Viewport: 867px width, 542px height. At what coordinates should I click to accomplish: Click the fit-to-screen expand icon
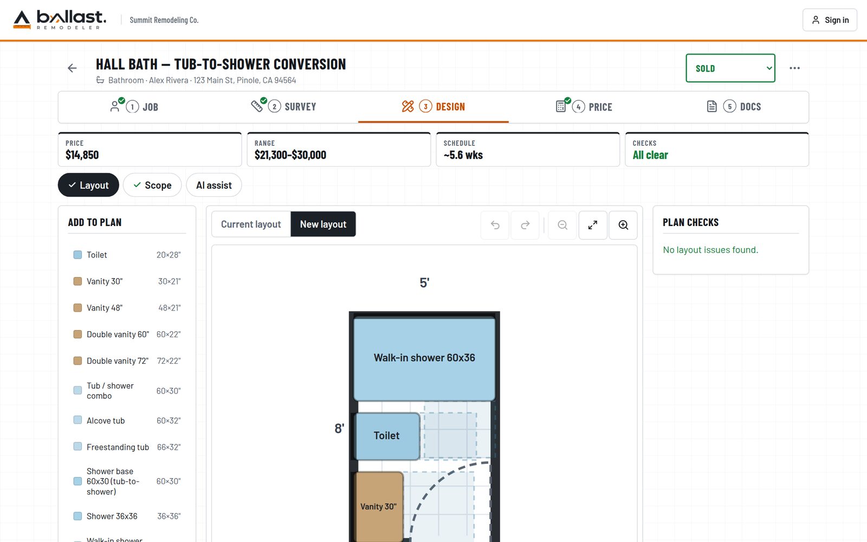coord(593,225)
